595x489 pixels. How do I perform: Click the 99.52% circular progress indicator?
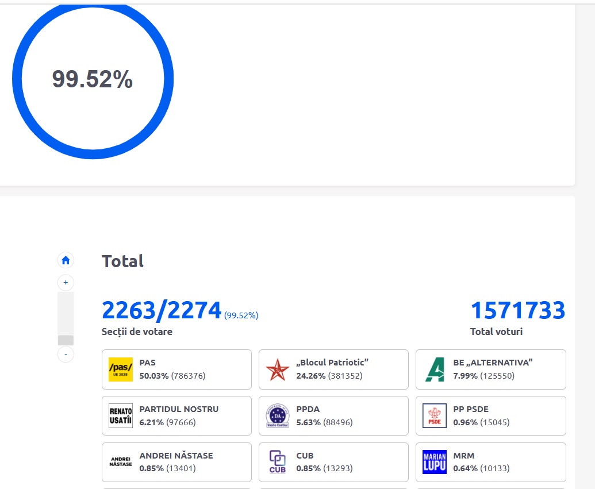pos(93,79)
